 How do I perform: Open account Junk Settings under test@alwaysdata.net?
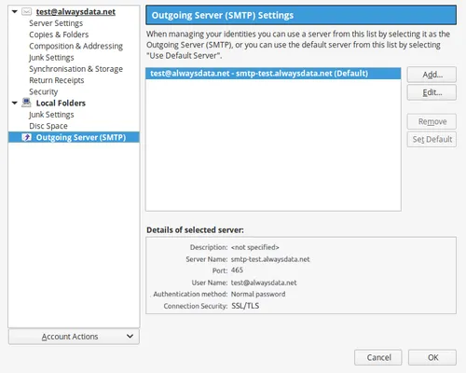click(x=51, y=58)
